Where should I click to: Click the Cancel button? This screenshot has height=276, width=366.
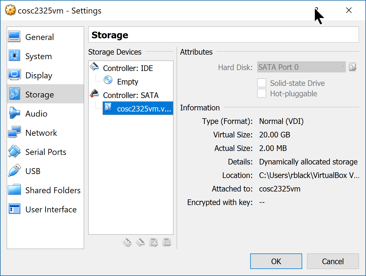tap(333, 261)
